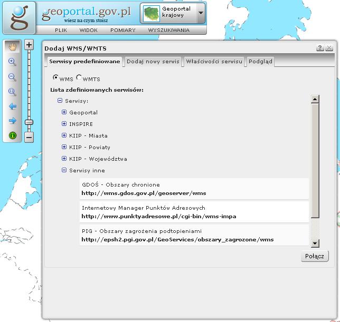Select the pan hand tool
Screen dimensions: 340x322
(x=12, y=47)
